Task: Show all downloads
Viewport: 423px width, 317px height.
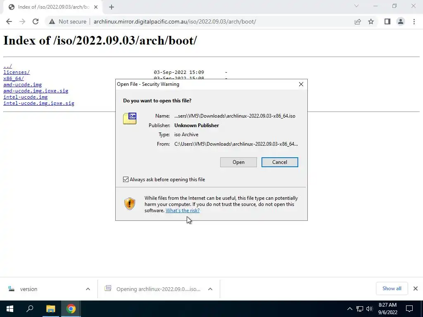Action: coord(392,289)
